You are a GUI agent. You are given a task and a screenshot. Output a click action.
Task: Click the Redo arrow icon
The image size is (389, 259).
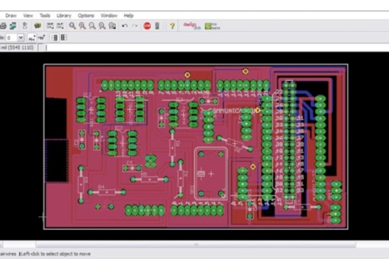pyautogui.click(x=135, y=26)
